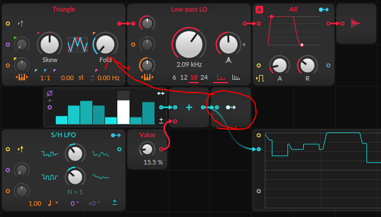Click the oscilloscope gray lower input port
The image size is (381, 217).
click(259, 191)
